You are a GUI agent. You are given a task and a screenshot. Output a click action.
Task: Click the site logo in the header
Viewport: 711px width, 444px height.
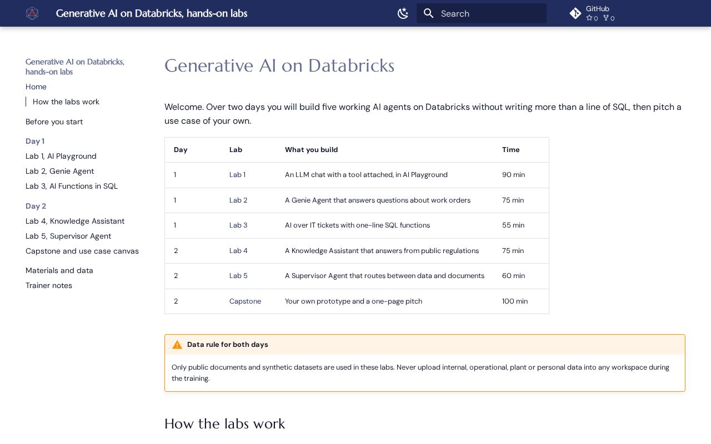pos(32,13)
